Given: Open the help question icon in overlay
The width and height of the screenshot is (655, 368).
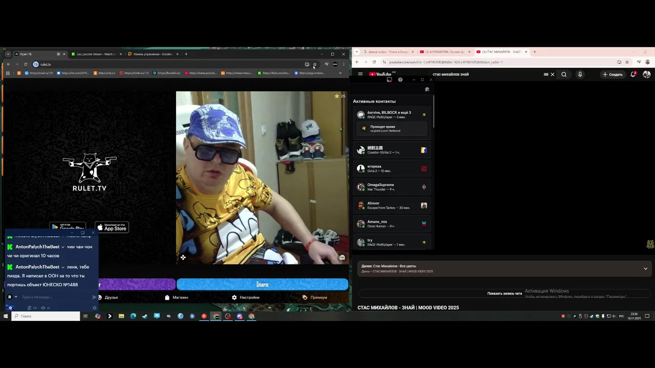Looking at the screenshot, I should [400, 80].
